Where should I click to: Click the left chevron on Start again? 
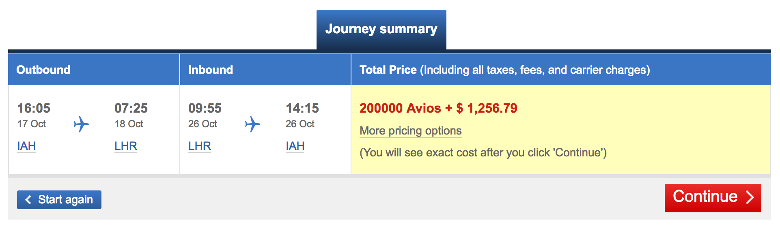coord(28,200)
